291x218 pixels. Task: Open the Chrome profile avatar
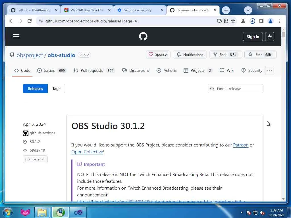click(271, 21)
